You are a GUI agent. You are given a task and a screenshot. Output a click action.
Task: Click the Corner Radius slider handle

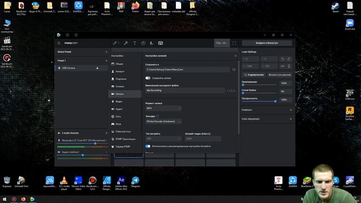pyautogui.click(x=243, y=93)
